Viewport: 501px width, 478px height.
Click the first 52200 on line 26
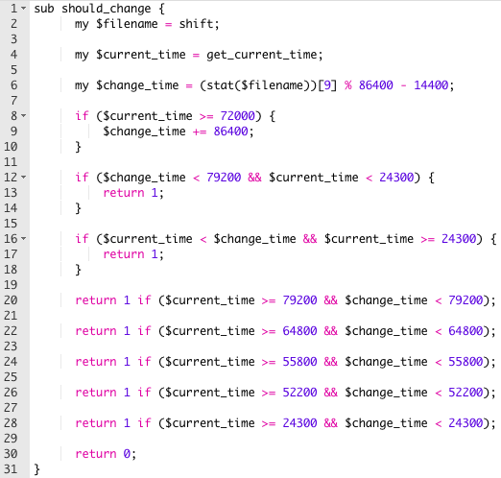pyautogui.click(x=299, y=393)
